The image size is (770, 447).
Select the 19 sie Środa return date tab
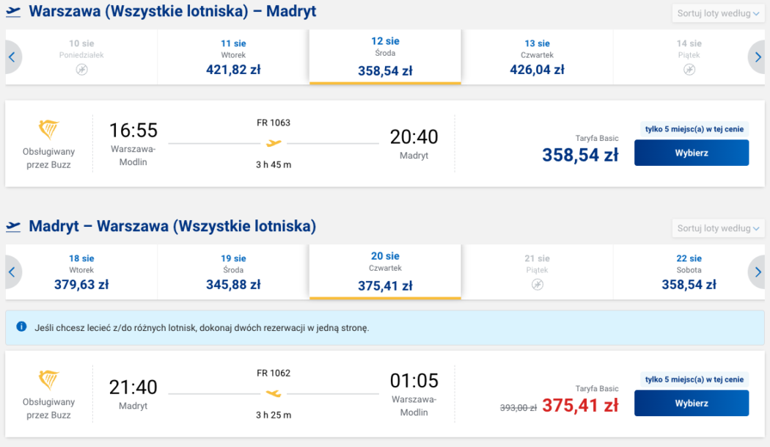233,272
